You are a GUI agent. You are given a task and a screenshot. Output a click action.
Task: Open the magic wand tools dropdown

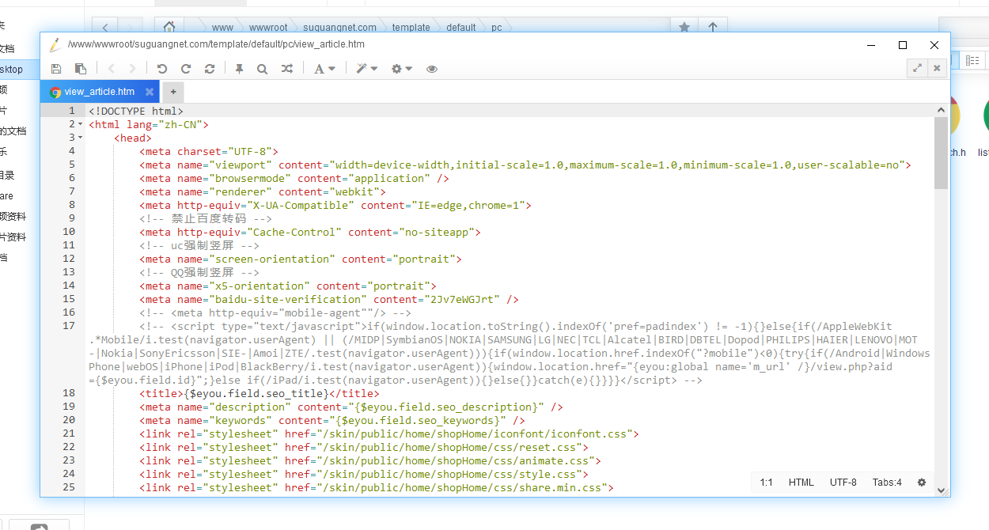(366, 69)
